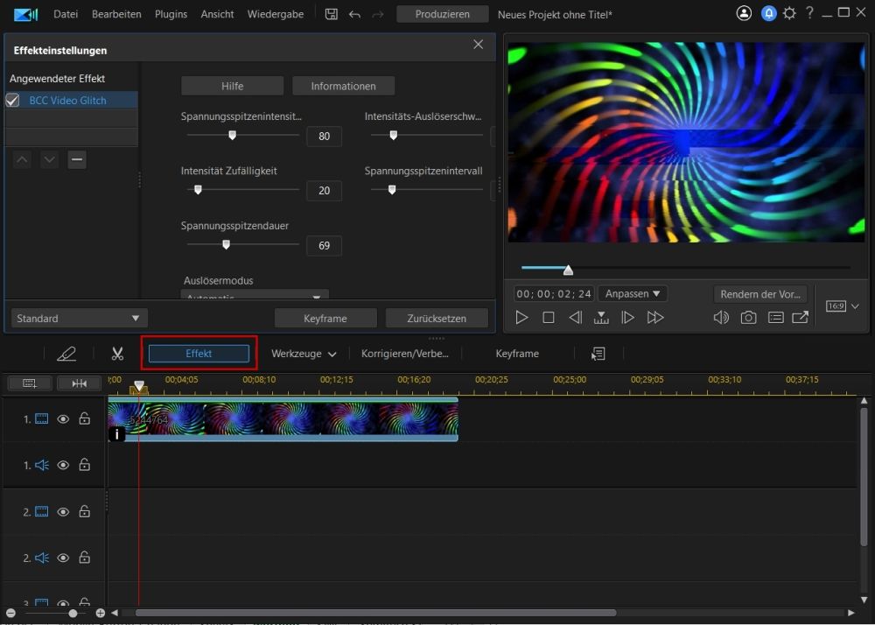Image resolution: width=875 pixels, height=625 pixels.
Task: Zoom out timeline with minus icon
Action: (10, 613)
